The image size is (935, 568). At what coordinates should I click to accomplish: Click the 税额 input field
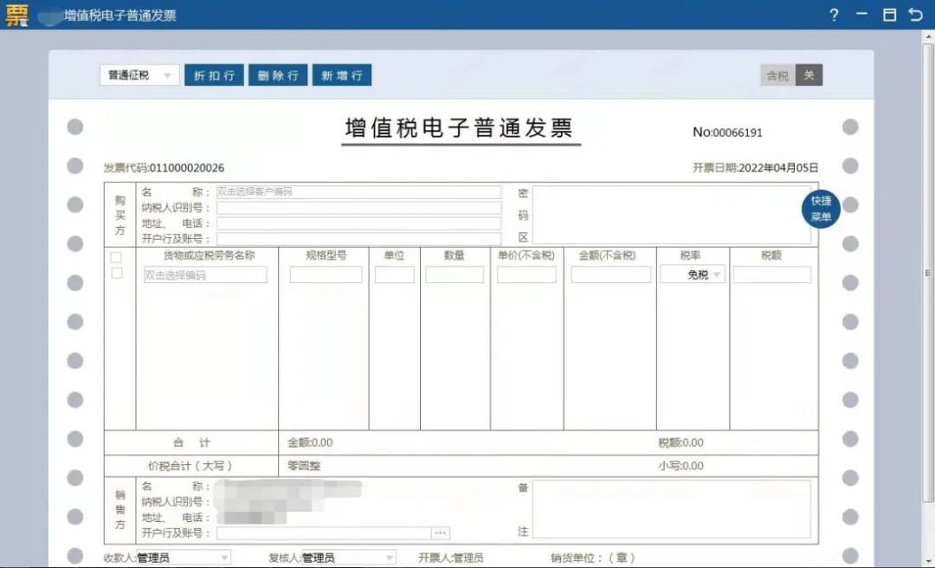click(x=771, y=275)
